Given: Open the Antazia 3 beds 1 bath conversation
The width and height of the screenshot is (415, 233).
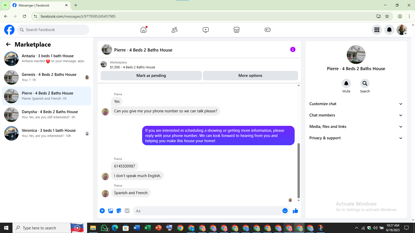Looking at the screenshot, I should click(47, 59).
